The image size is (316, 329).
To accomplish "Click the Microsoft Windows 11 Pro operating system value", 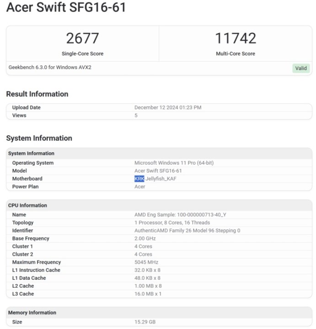I will coord(174,163).
